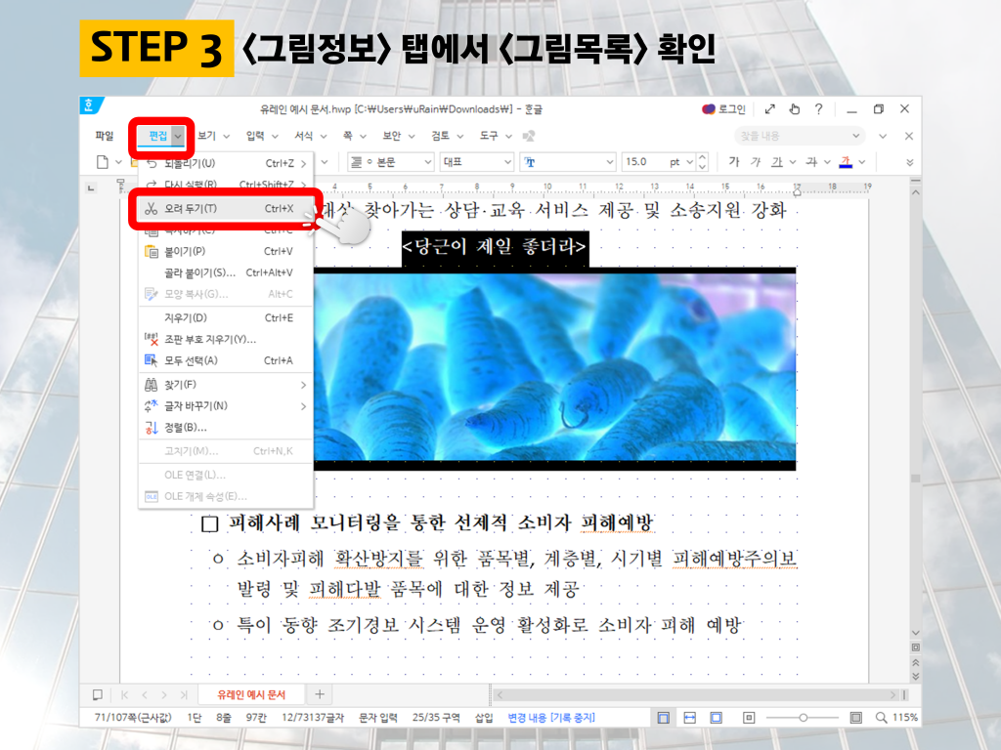Image resolution: width=1001 pixels, height=750 pixels.
Task: Select fit-page view icon
Action: click(x=717, y=718)
